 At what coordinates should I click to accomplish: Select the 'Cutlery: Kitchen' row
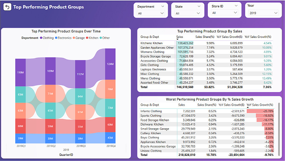click(x=207, y=133)
